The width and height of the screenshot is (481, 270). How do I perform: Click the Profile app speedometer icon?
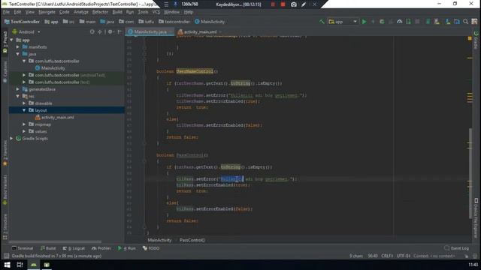(399, 22)
